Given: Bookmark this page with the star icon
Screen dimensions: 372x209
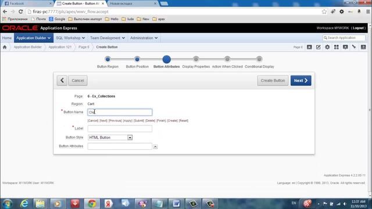Looking at the screenshot, I should tap(324, 12).
